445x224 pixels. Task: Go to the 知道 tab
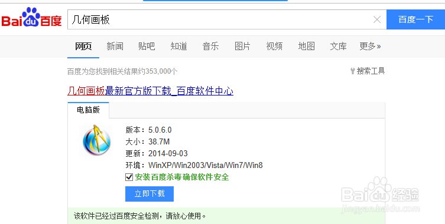[x=179, y=46]
